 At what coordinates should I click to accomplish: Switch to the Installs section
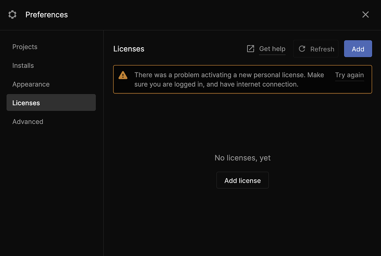pos(23,65)
